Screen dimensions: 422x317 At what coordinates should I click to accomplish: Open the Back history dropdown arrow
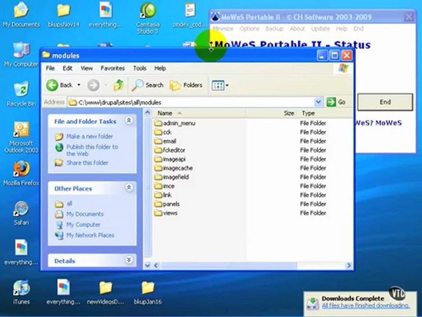click(79, 85)
